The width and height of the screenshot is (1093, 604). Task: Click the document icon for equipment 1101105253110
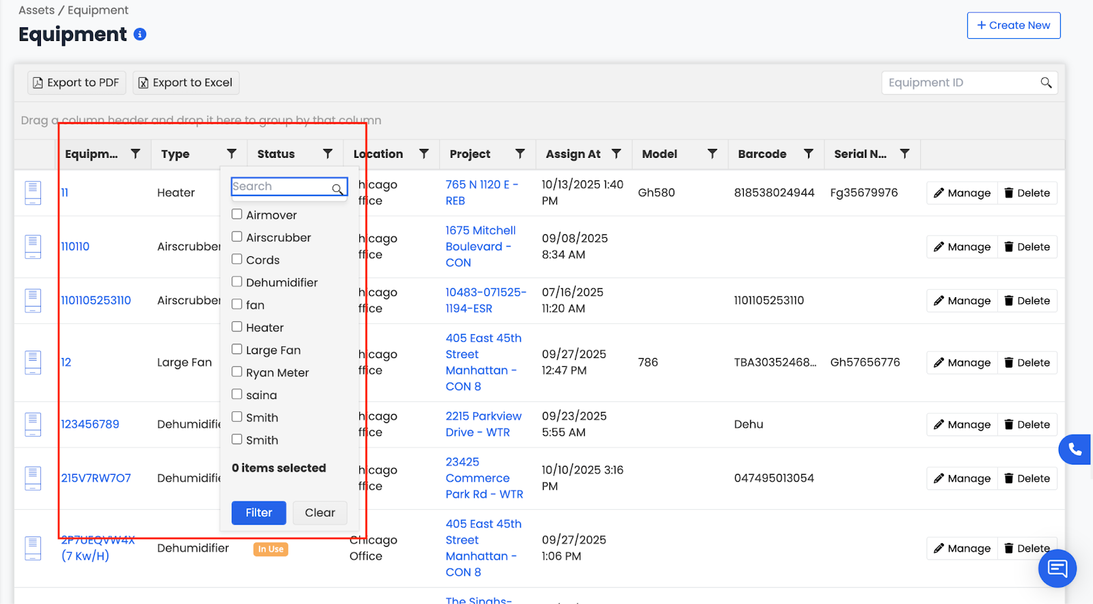(33, 301)
